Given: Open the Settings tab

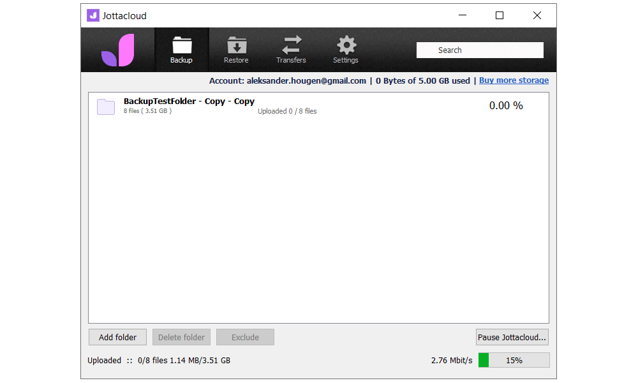Looking at the screenshot, I should tap(345, 50).
